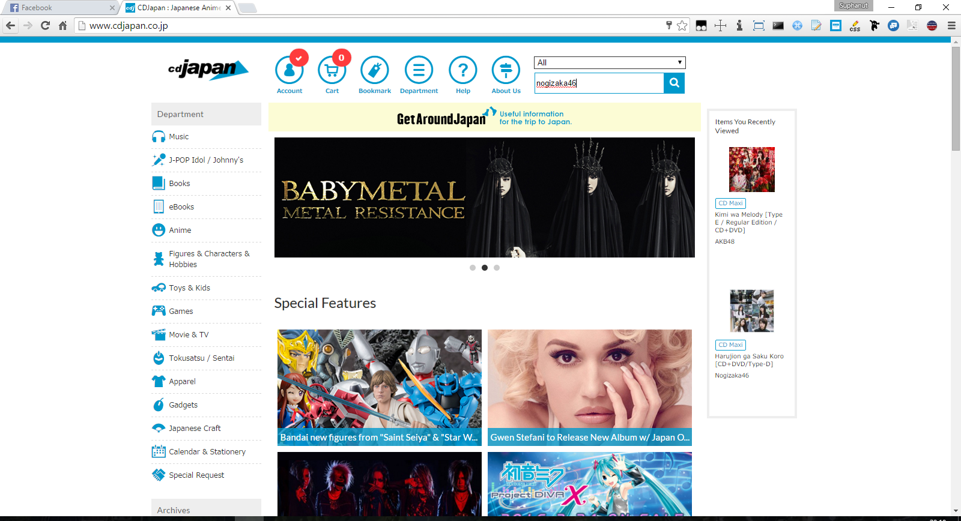
Task: Click the Games controller icon
Action: (159, 311)
